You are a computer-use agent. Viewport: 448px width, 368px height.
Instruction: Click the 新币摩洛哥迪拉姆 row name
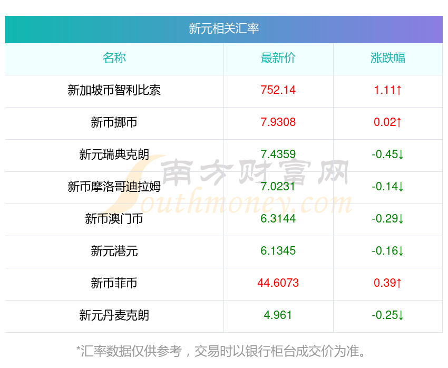point(114,187)
